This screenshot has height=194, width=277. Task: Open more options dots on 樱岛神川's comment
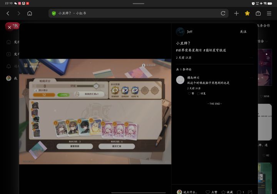(251, 77)
